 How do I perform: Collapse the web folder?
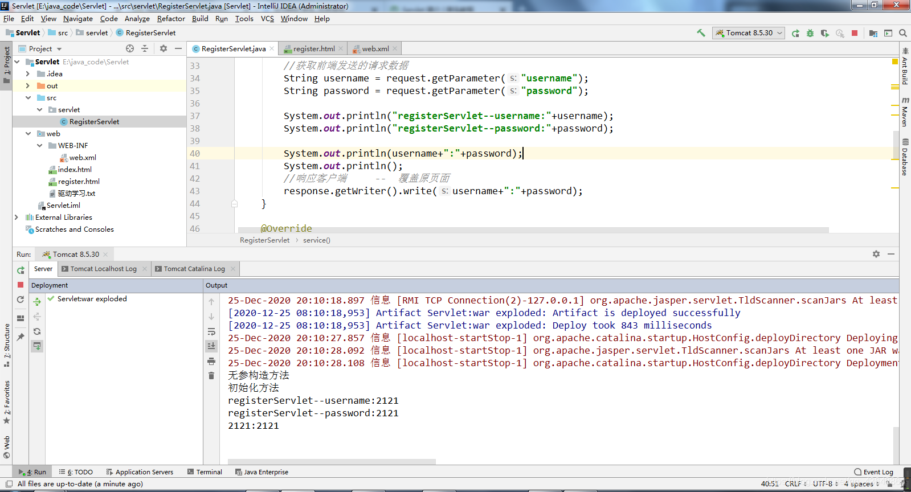coord(28,133)
